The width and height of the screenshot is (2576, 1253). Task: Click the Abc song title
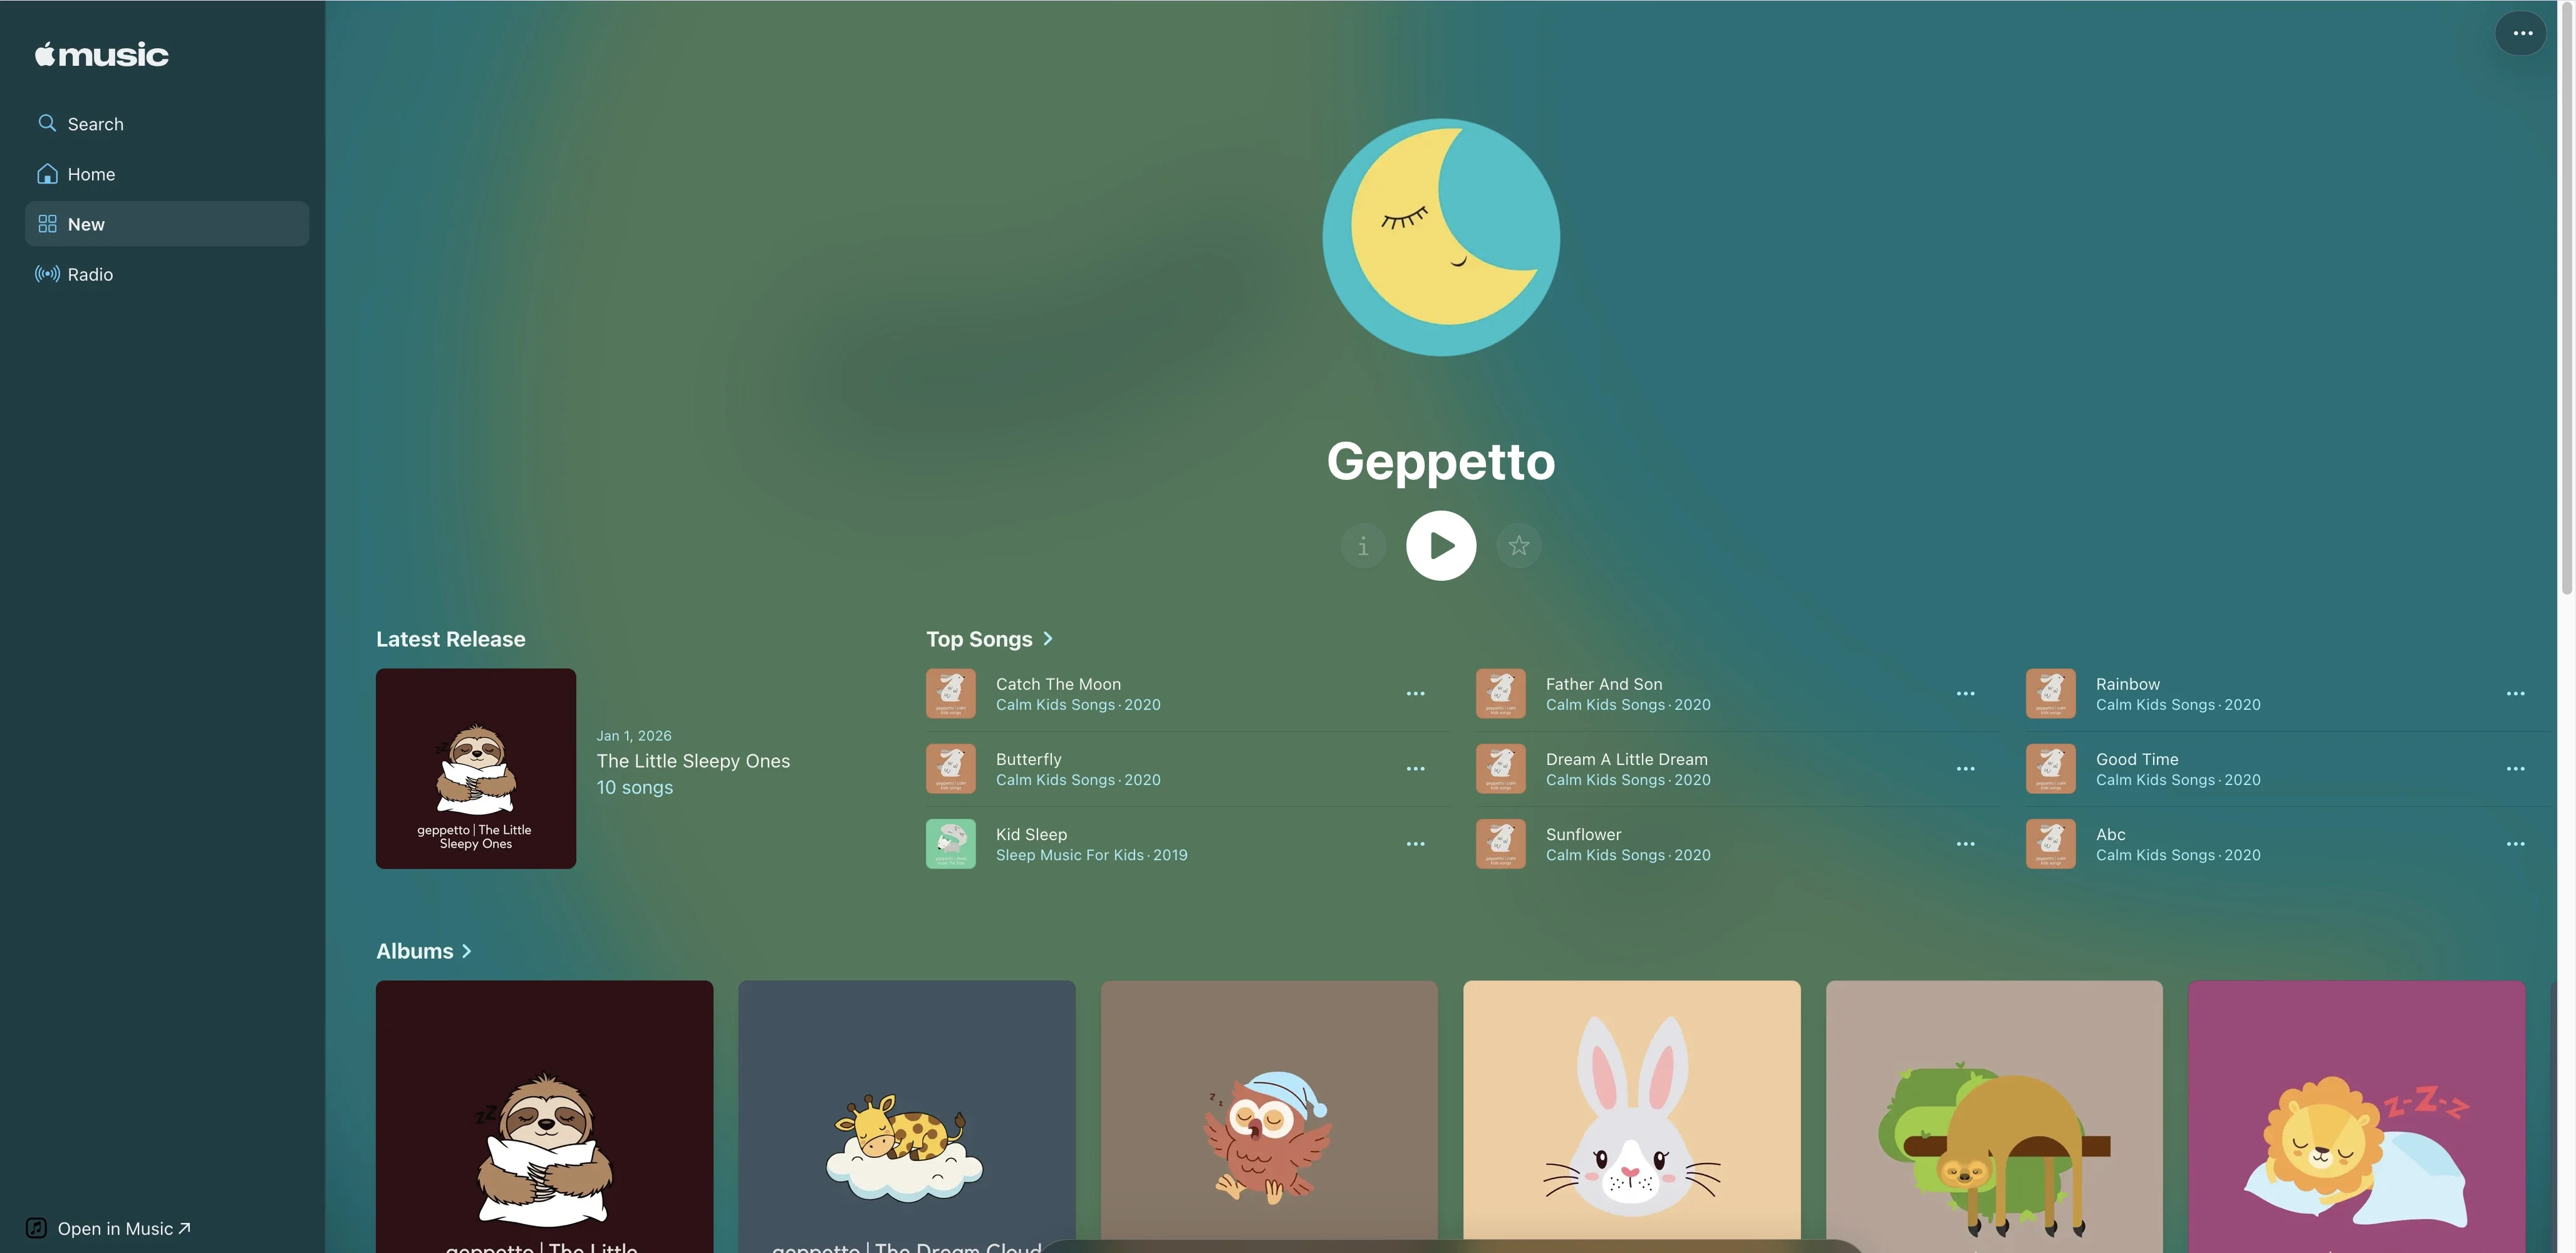pos(2110,834)
